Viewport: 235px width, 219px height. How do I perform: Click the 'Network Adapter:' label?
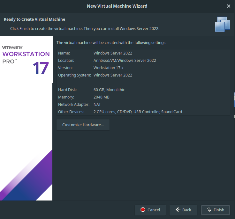[x=74, y=105]
